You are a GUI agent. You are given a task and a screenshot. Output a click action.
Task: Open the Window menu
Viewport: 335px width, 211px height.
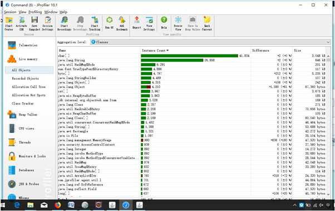[51, 12]
